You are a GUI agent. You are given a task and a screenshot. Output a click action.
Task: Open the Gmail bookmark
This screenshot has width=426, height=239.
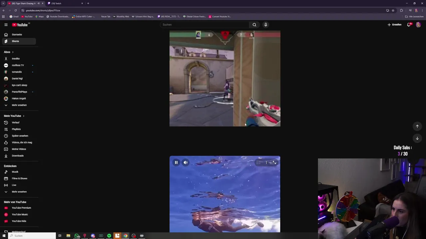click(14, 17)
